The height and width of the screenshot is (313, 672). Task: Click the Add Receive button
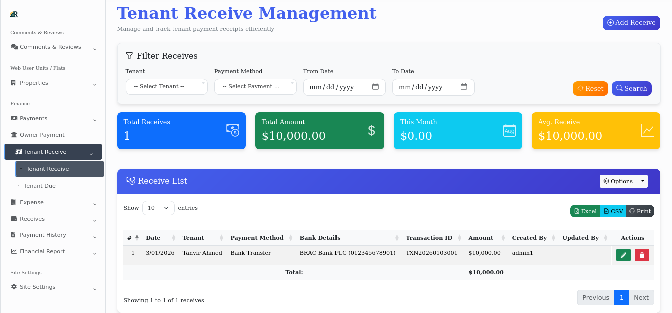point(631,23)
